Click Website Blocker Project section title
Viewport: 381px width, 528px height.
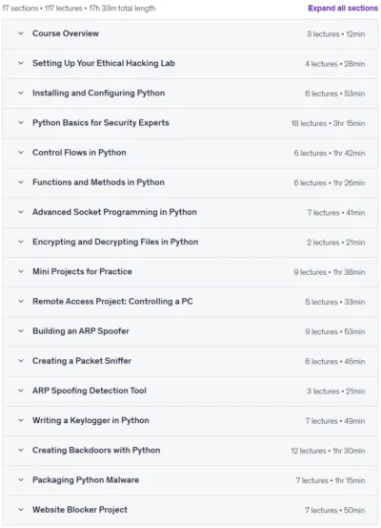click(80, 510)
